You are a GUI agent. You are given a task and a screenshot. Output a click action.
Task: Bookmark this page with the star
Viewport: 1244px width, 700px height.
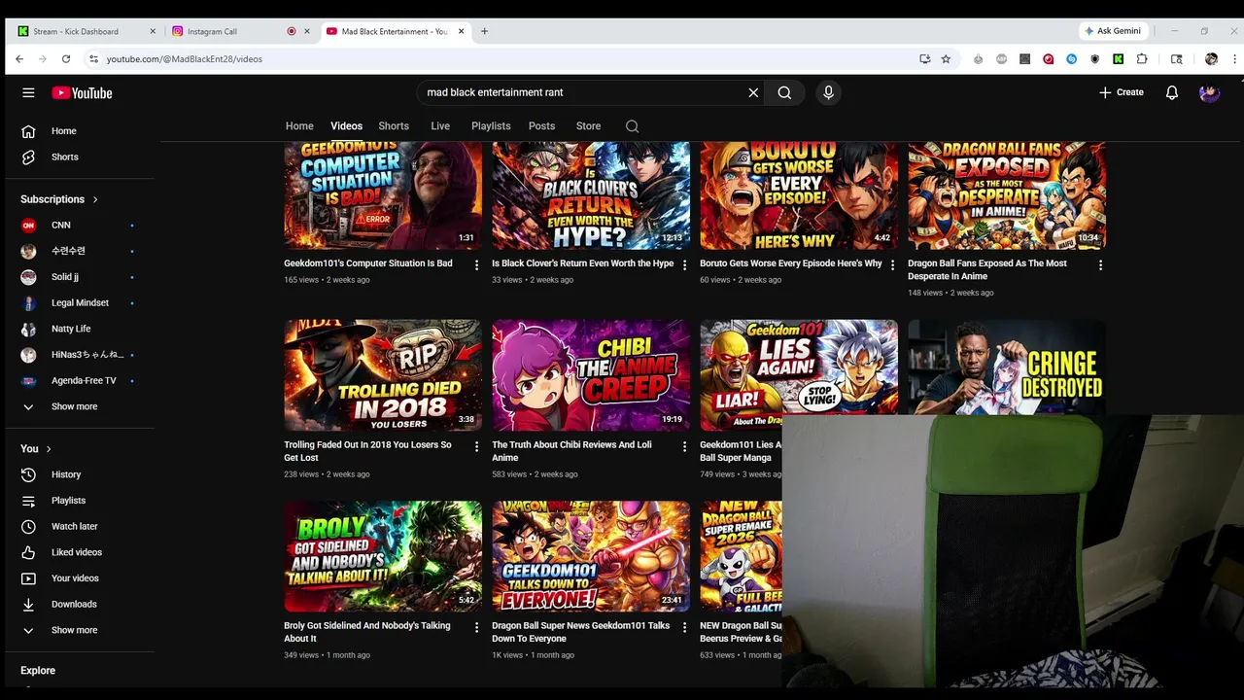[946, 59]
